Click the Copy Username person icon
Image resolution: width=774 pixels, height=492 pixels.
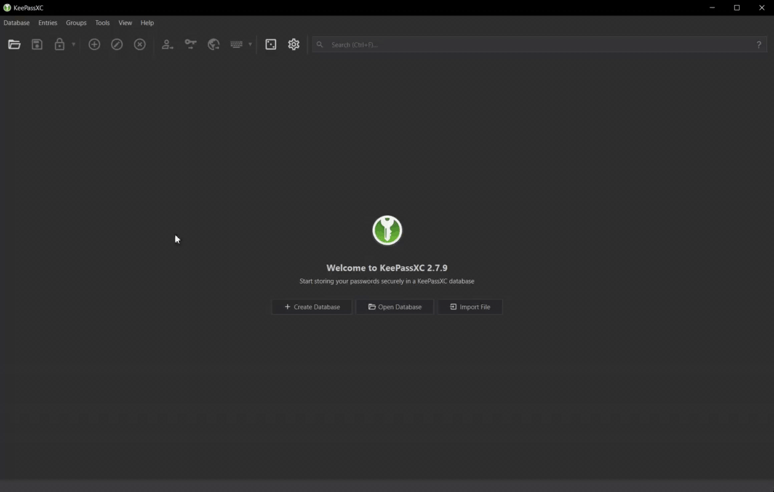(167, 44)
